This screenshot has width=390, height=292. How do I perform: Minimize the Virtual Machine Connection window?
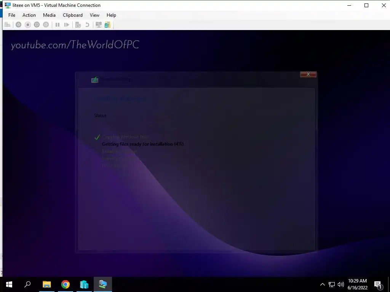coord(349,5)
